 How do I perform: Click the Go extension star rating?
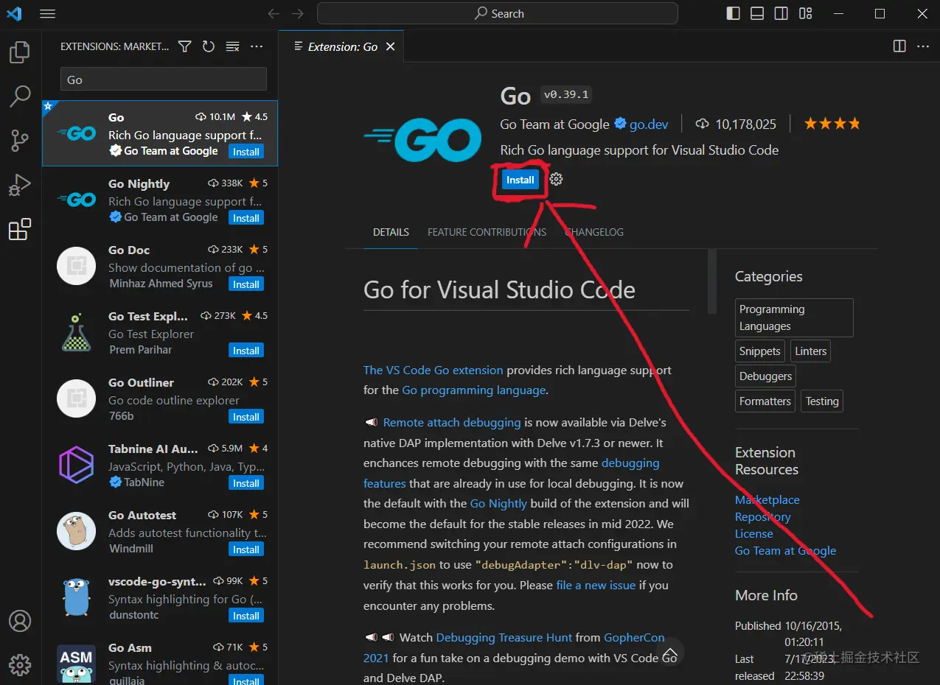[x=832, y=124]
